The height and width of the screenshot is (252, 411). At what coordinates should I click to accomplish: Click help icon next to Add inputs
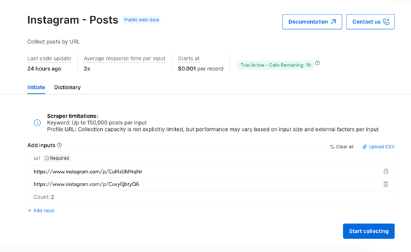[x=59, y=145]
